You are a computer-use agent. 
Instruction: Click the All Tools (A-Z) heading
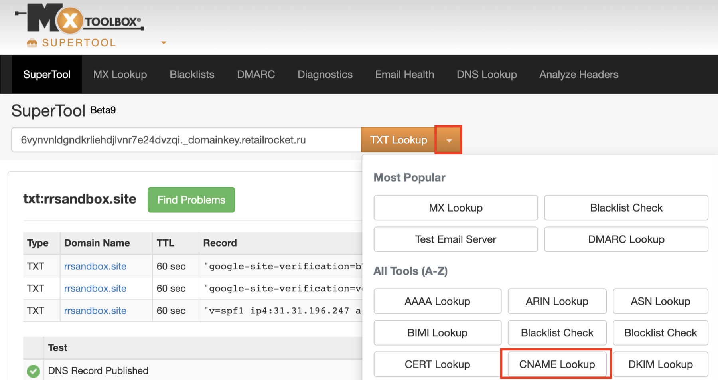pos(410,271)
